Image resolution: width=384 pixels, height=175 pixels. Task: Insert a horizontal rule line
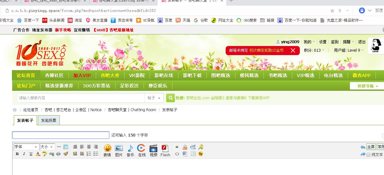[x=59, y=147]
